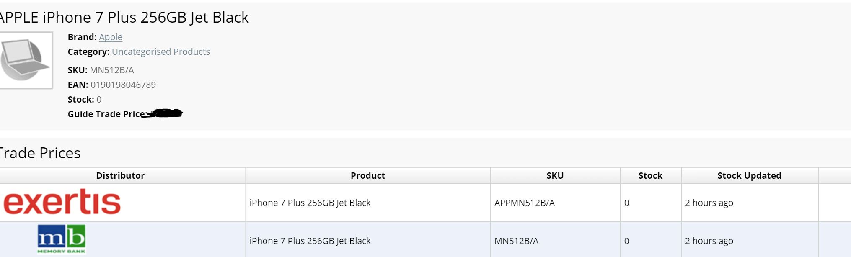Viewport: 851px width, 257px height.
Task: Sort by the Stock Updated column header
Action: pyautogui.click(x=750, y=175)
